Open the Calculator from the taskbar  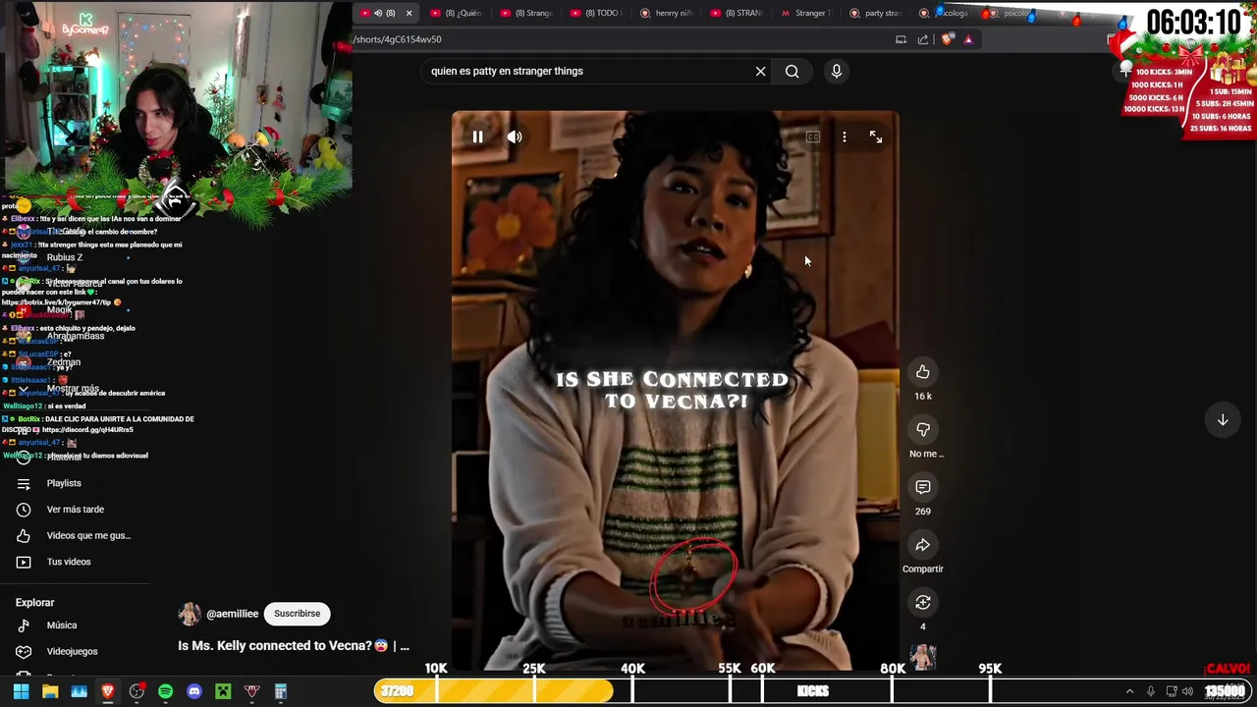click(x=281, y=691)
